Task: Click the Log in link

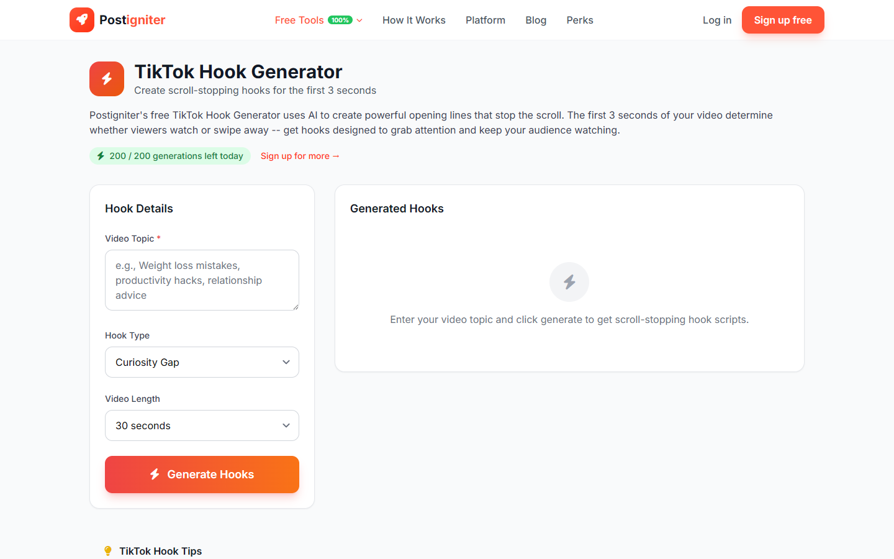Action: click(x=716, y=20)
